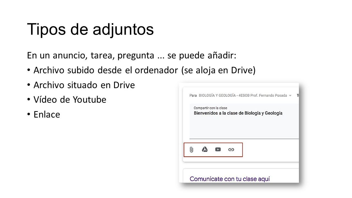
Task: Open the class dropdown next to Fernando Posada
Action: tap(290, 96)
